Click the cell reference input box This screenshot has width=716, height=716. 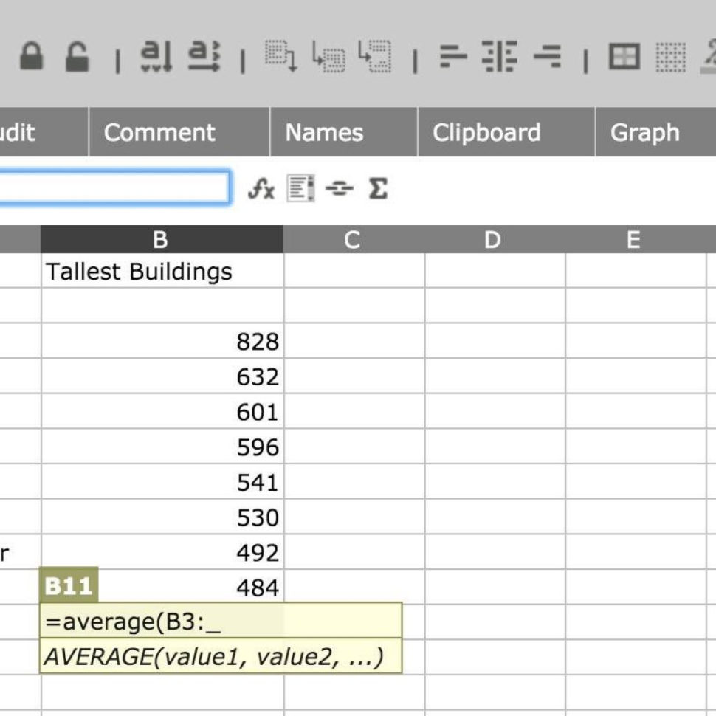point(111,188)
